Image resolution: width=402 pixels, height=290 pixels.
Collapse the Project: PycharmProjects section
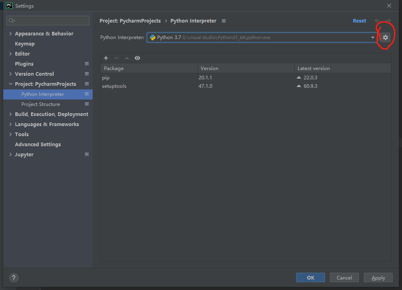(10, 84)
